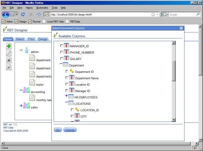203x151 pixels.
Task: Click the Department ID key icon
Action: pos(72,71)
